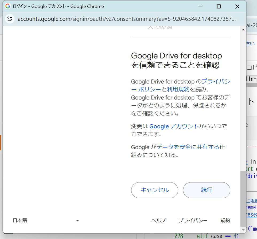The width and height of the screenshot is (257, 239).
Task: Close the Google login window
Action: pos(237,6)
